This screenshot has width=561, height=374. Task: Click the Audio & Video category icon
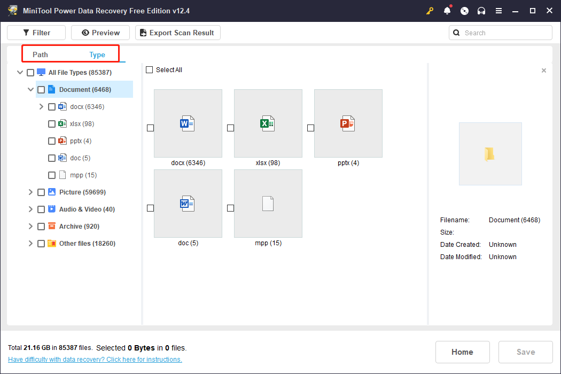pyautogui.click(x=51, y=209)
